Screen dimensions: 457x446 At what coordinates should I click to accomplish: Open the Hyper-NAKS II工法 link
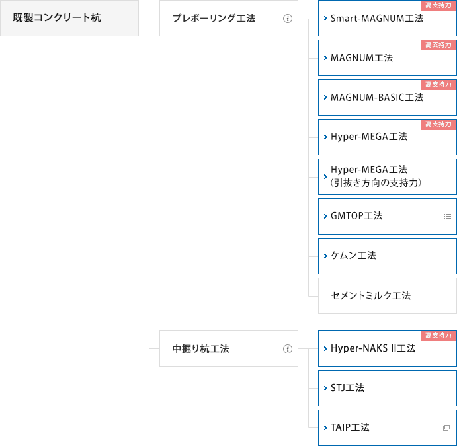tap(388, 348)
